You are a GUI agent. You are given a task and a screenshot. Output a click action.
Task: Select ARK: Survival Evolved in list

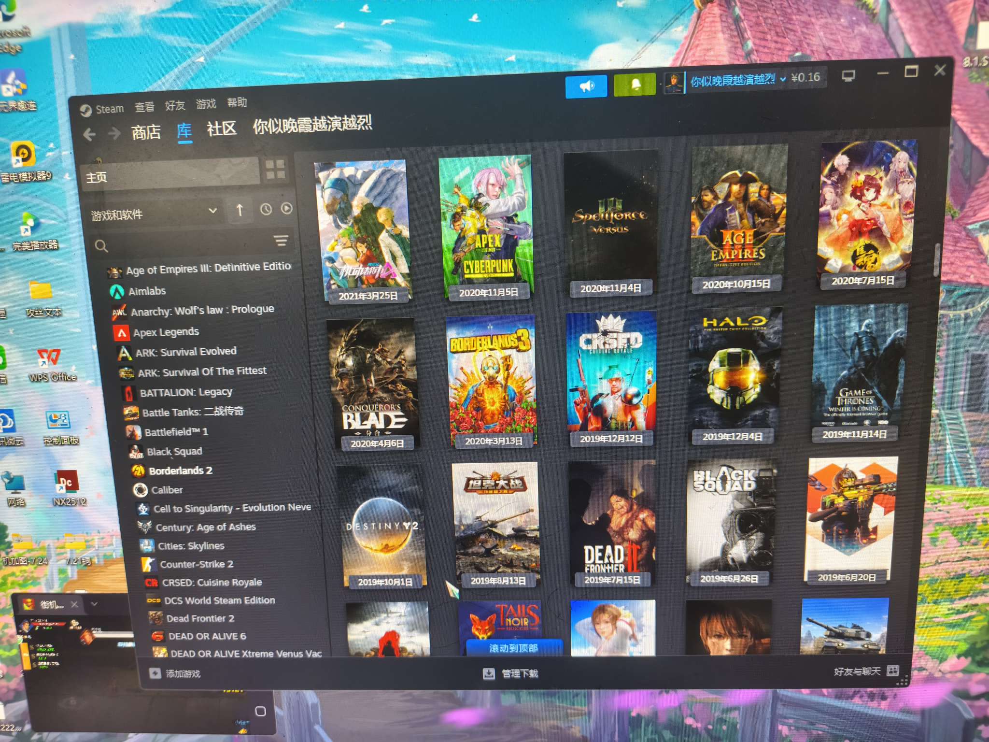(x=177, y=353)
